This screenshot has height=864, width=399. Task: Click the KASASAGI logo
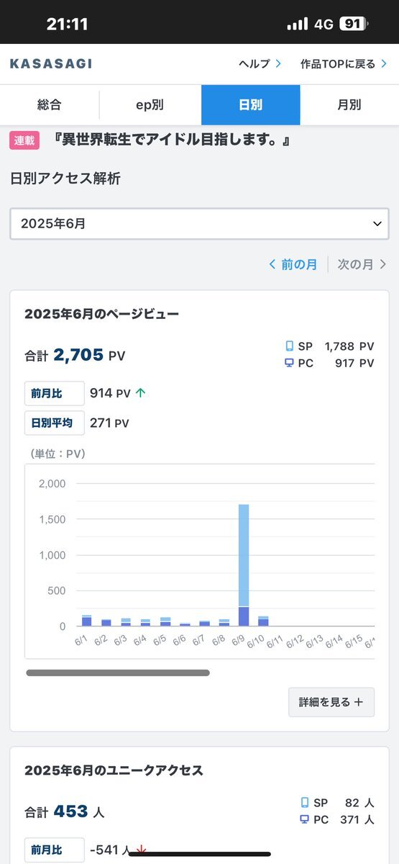[51, 64]
